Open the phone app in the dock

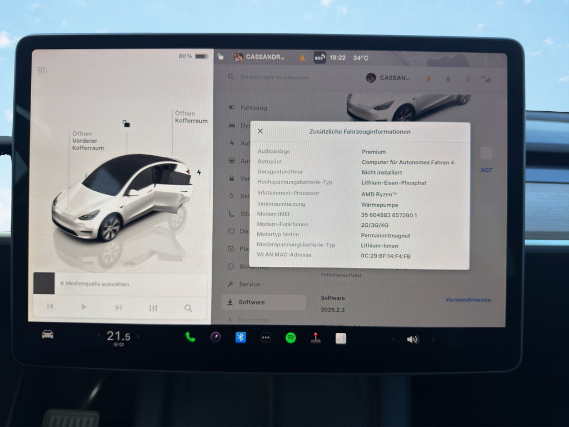pos(190,337)
